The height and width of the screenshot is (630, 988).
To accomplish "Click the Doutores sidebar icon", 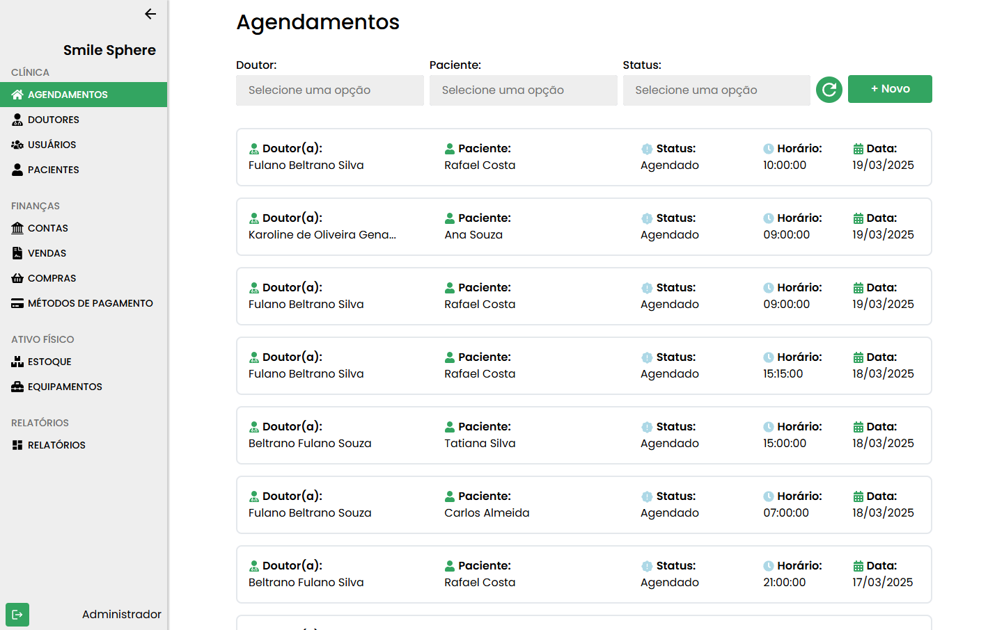I will tap(17, 120).
